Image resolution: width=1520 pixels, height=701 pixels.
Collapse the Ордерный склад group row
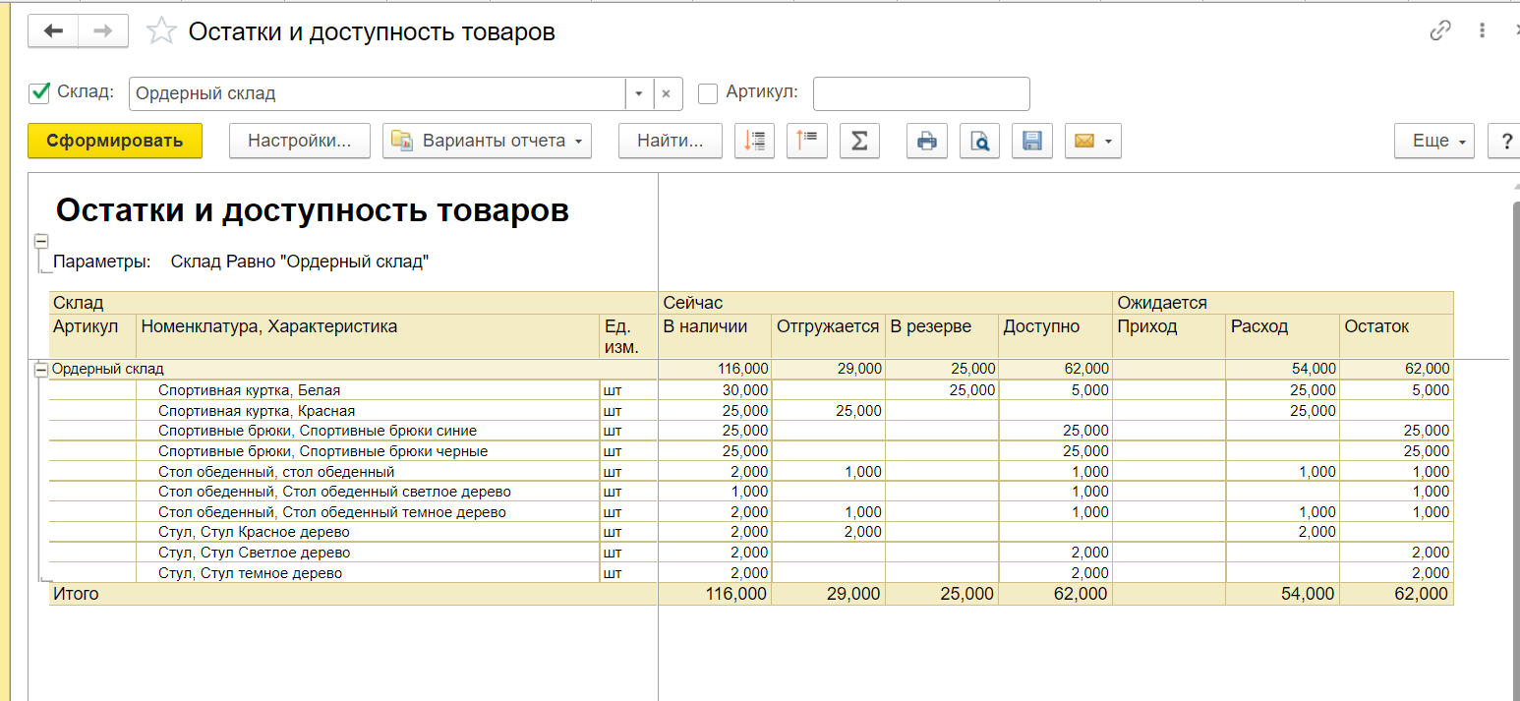pos(41,370)
